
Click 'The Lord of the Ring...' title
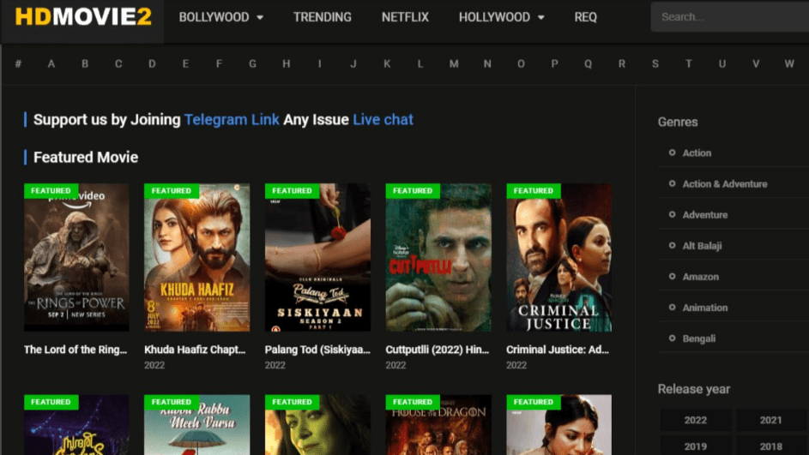(75, 350)
